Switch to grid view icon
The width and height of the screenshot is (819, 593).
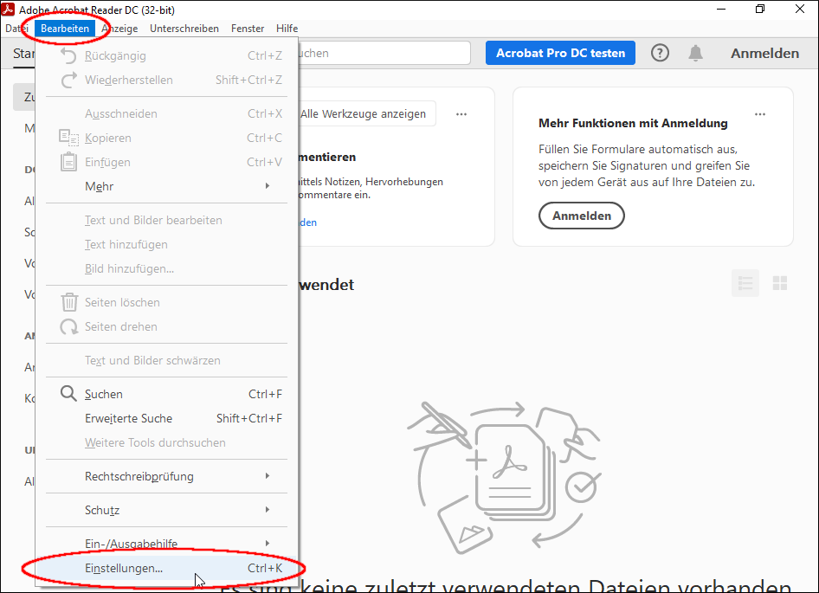(780, 283)
